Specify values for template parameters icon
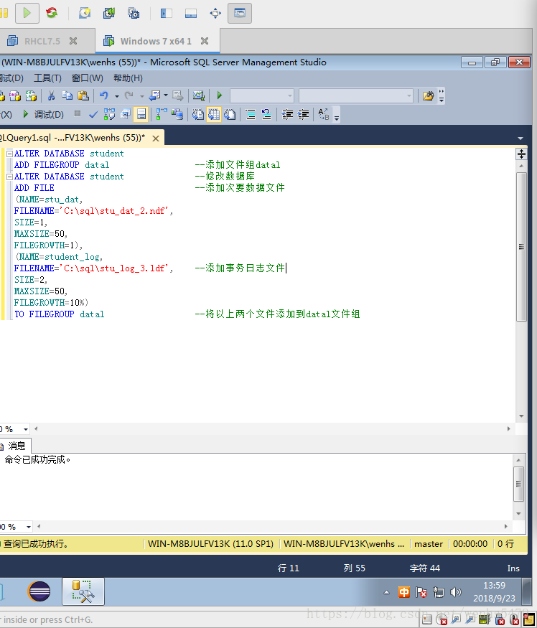This screenshot has width=537, height=628. 323,115
